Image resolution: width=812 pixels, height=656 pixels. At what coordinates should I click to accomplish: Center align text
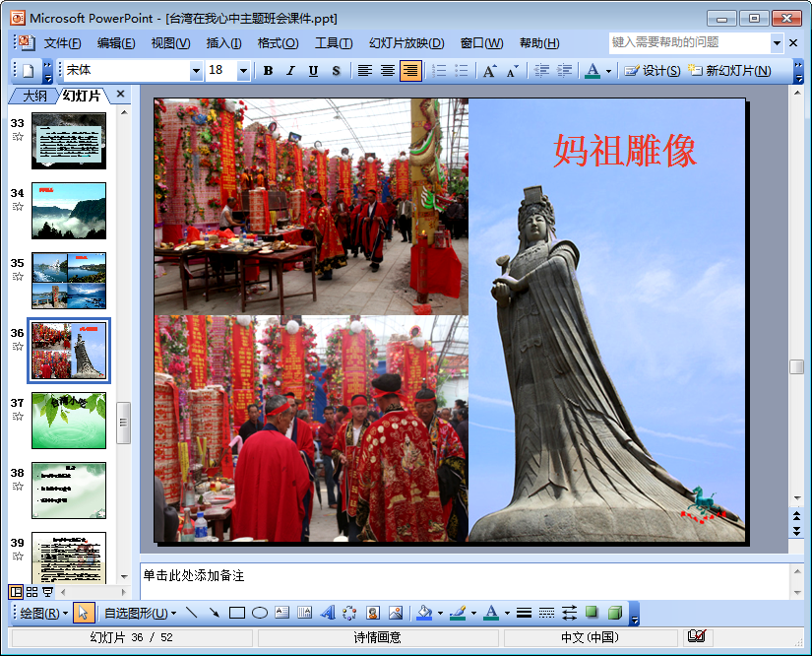388,71
